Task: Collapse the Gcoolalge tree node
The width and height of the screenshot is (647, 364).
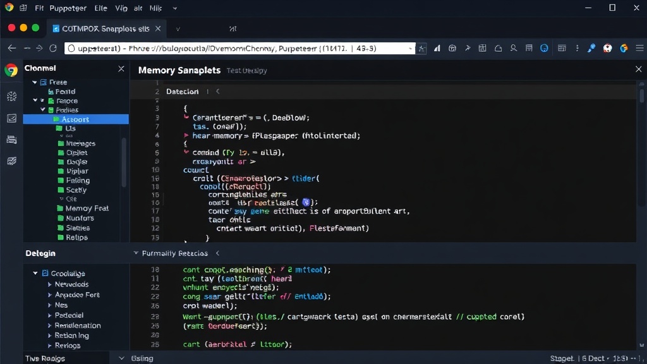Action: point(35,273)
